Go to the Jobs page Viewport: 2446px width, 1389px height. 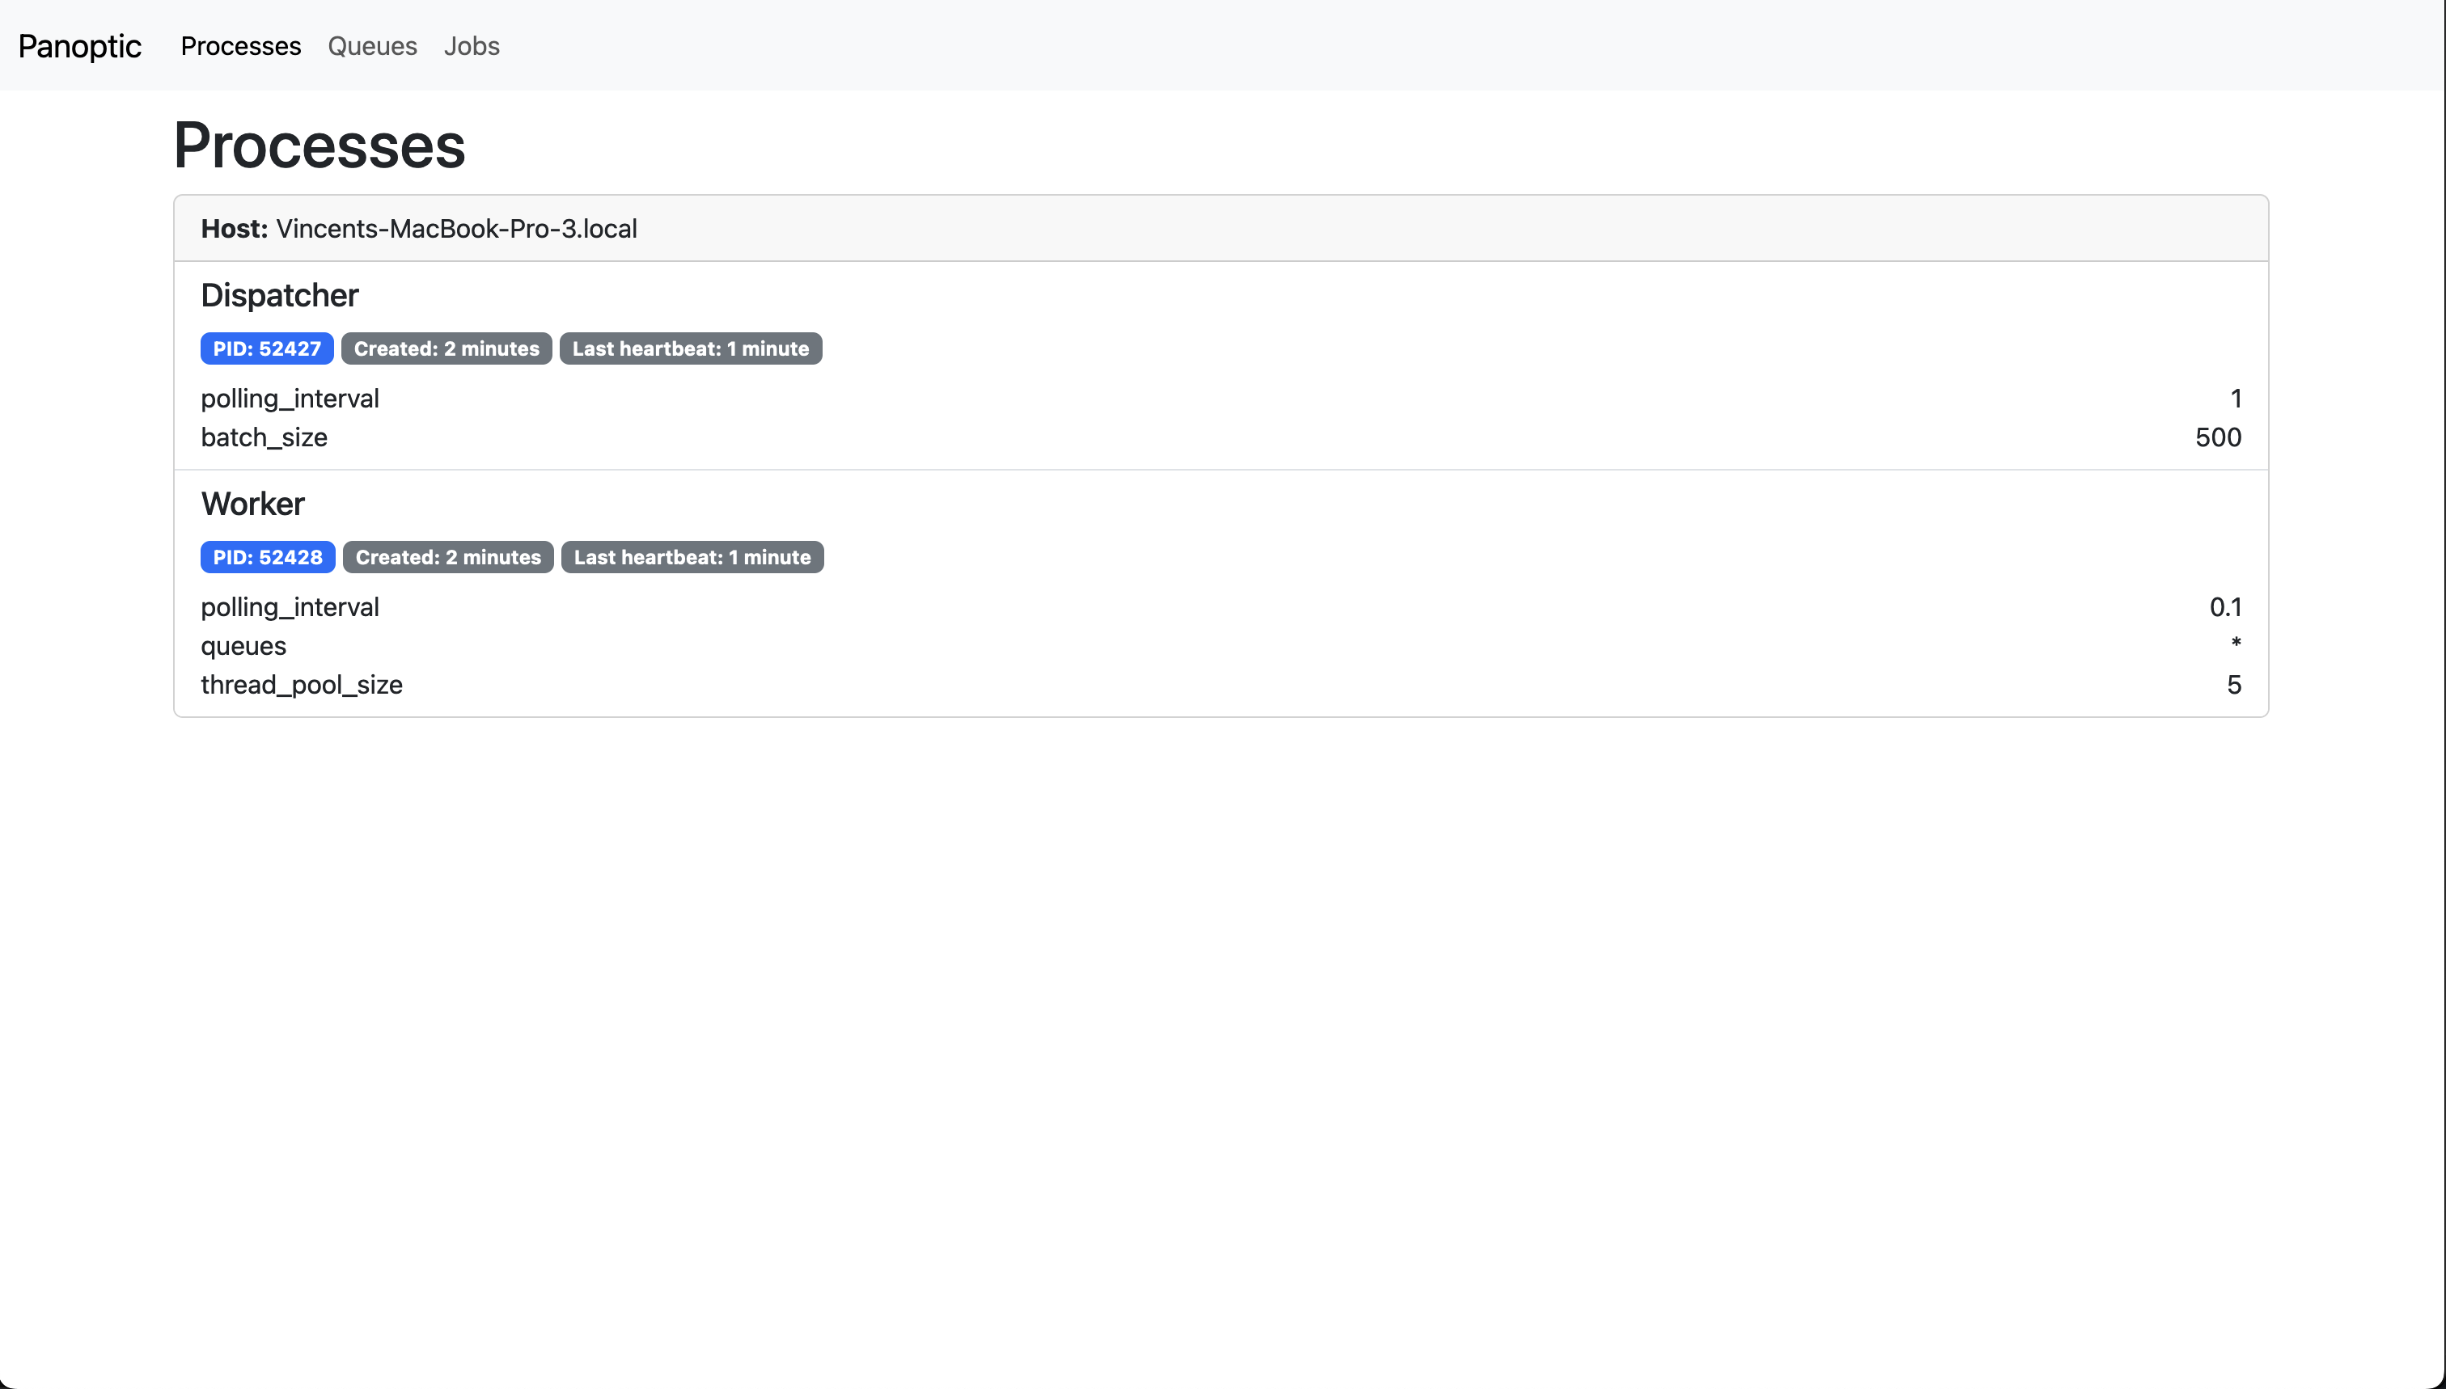click(472, 46)
